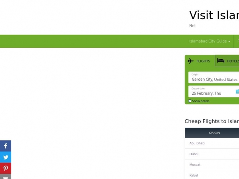This screenshot has width=239, height=179.
Task: Click the gray email share icon
Action: (6, 177)
